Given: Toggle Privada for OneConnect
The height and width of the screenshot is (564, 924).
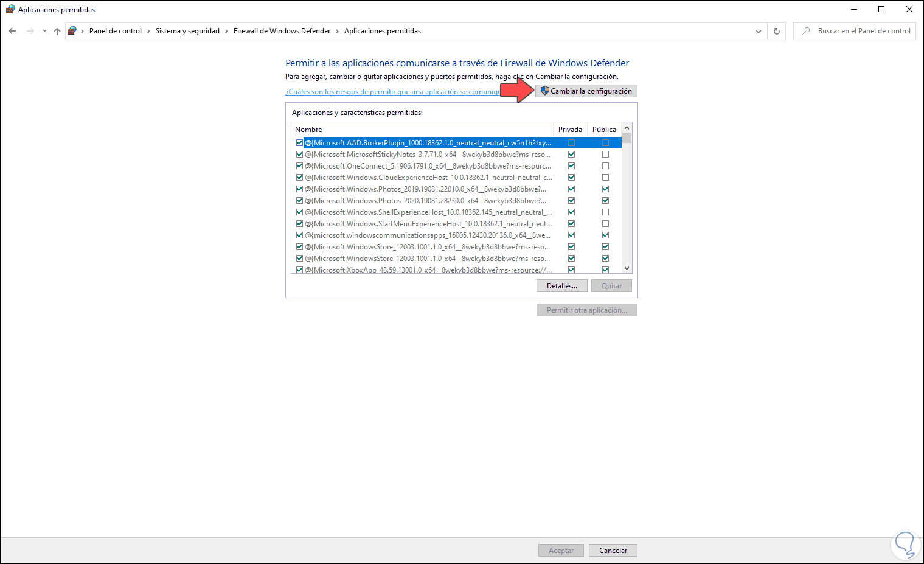Looking at the screenshot, I should [571, 166].
